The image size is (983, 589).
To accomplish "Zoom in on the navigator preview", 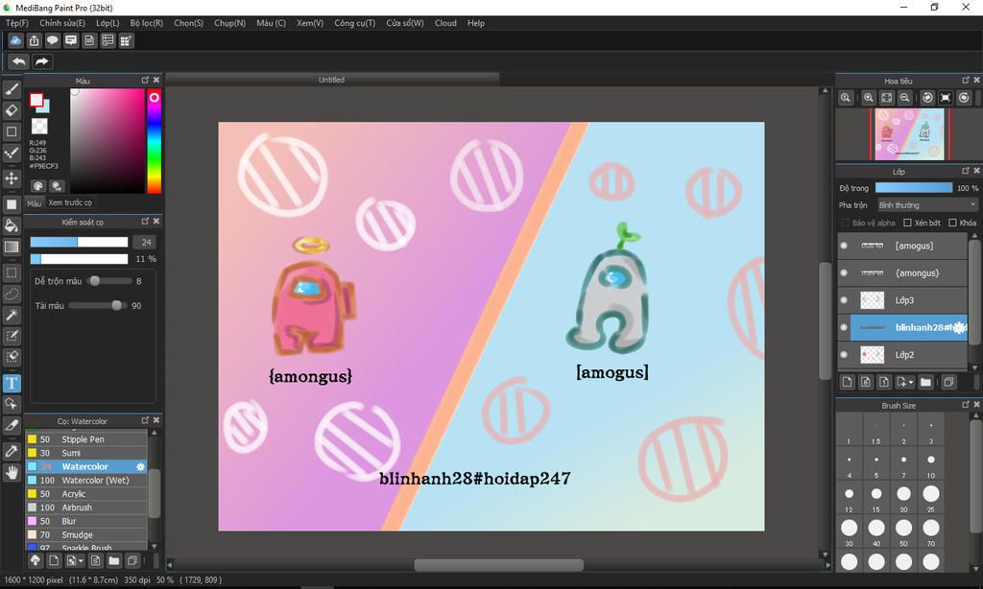I will (x=868, y=98).
